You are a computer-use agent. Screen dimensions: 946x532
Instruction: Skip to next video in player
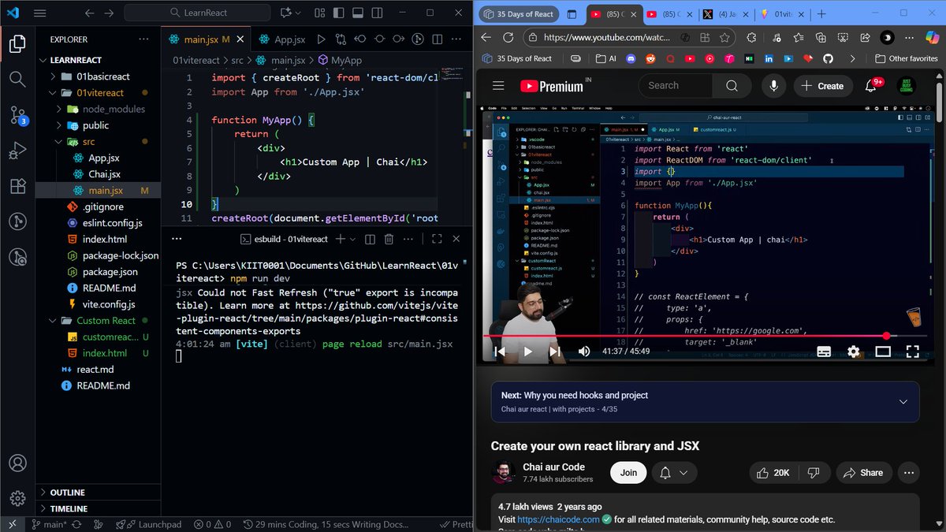pos(556,352)
